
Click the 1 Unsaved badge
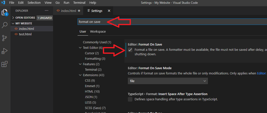click(45, 18)
